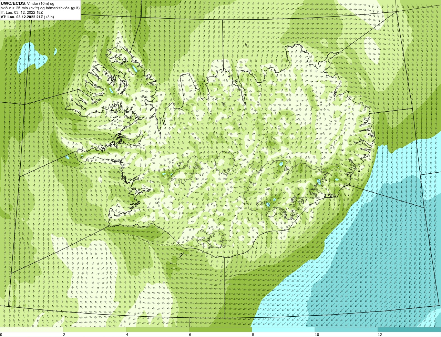Click the darkest teal above-12 legend swatch
The image size is (441, 337).
tap(409, 330)
